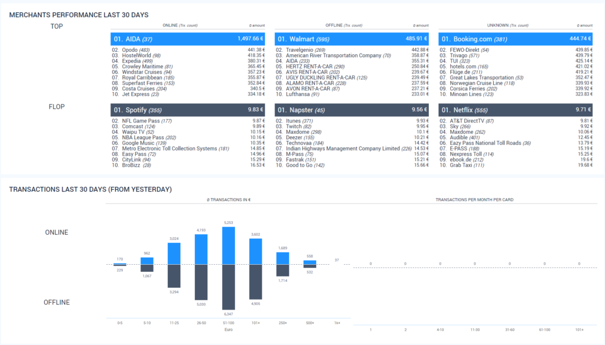Select UGLY DUCKLING RENT-A-CAR row

pos(352,77)
